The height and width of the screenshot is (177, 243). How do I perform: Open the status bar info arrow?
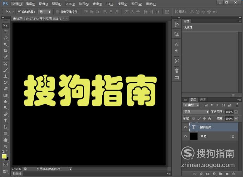pyautogui.click(x=71, y=169)
